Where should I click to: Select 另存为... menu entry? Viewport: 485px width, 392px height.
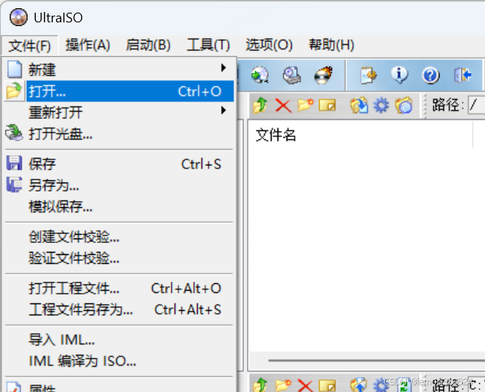(x=119, y=185)
